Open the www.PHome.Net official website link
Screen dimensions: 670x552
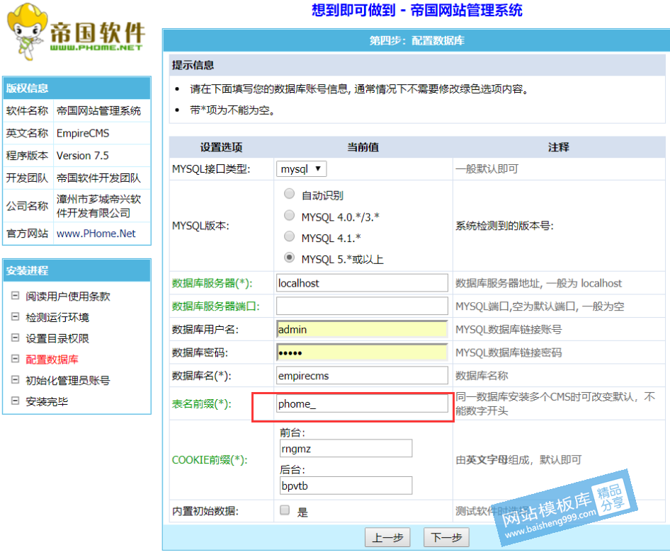96,234
